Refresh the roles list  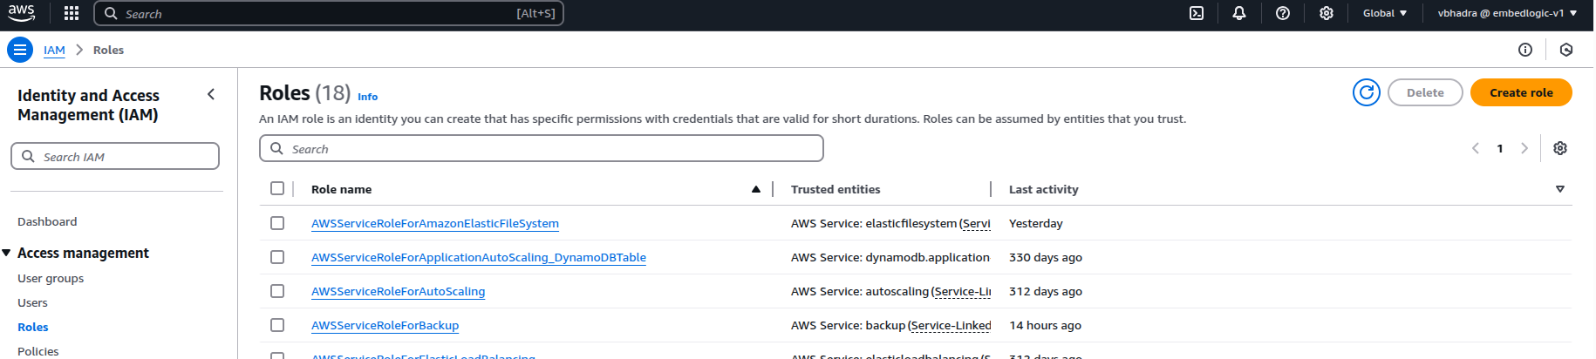1366,92
